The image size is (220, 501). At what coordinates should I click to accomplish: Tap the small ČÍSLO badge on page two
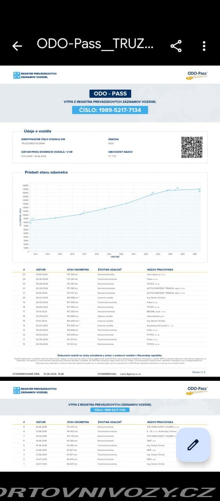click(x=110, y=410)
